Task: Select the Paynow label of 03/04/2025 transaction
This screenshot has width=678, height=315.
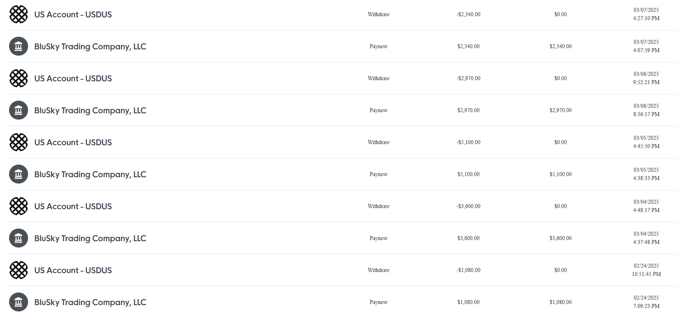Action: pos(379,238)
